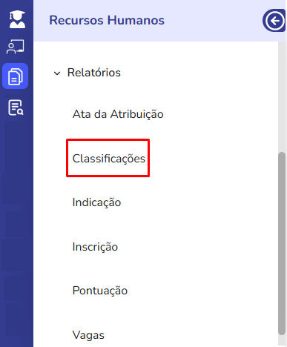This screenshot has width=287, height=347.
Task: Select the Classificações report entry
Action: (x=109, y=159)
